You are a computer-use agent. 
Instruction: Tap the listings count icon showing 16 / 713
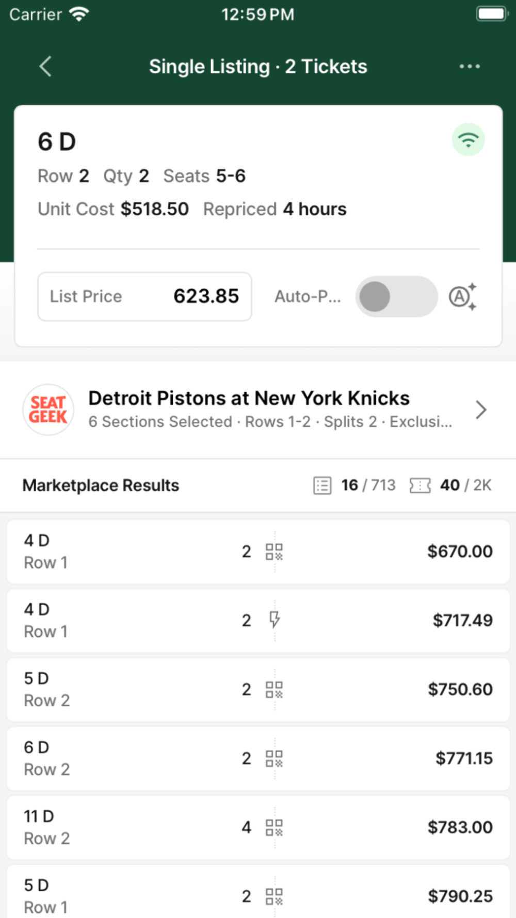tap(322, 485)
